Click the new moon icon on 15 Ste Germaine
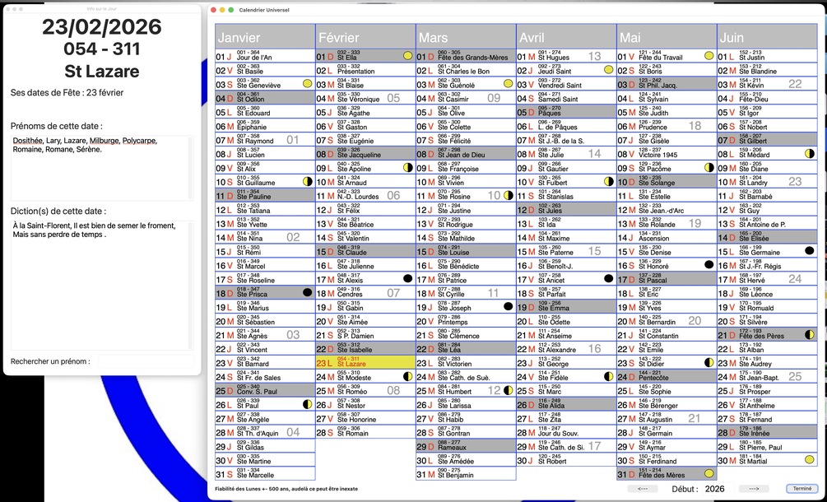The height and width of the screenshot is (502, 827). (810, 250)
